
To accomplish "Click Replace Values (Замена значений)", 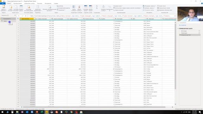I will tap(118, 10).
